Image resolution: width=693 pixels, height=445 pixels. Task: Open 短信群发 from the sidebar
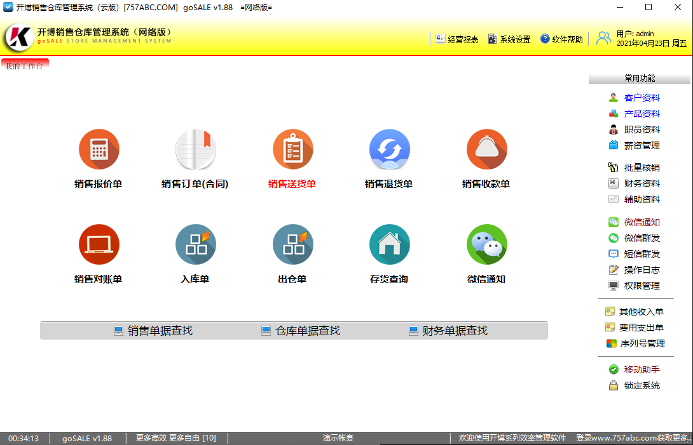(642, 254)
